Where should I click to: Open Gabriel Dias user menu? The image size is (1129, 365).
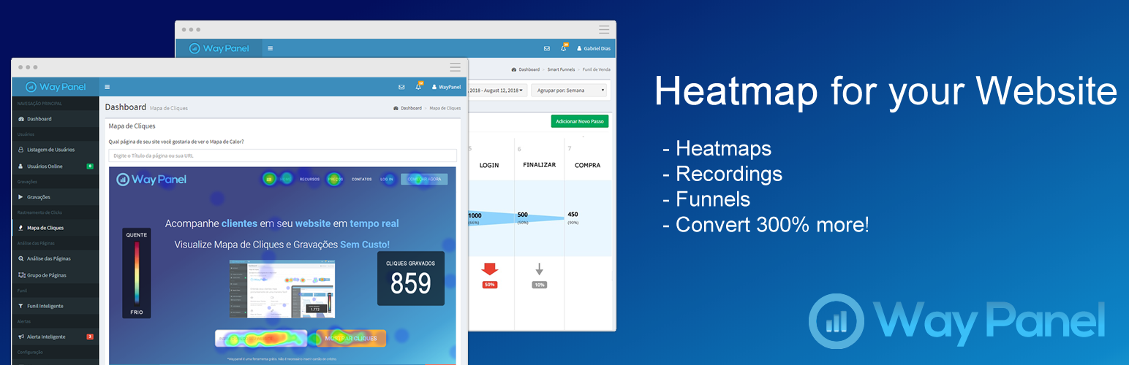coord(593,48)
